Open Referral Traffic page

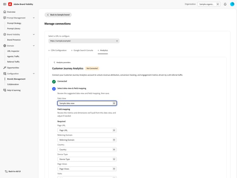coord(14,62)
